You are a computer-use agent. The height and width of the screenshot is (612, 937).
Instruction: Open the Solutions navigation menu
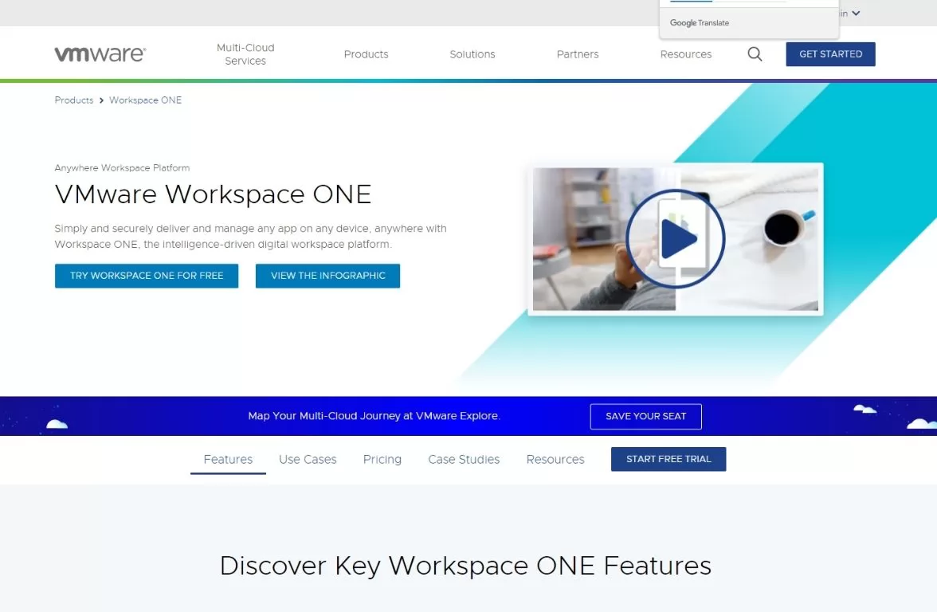pos(472,54)
